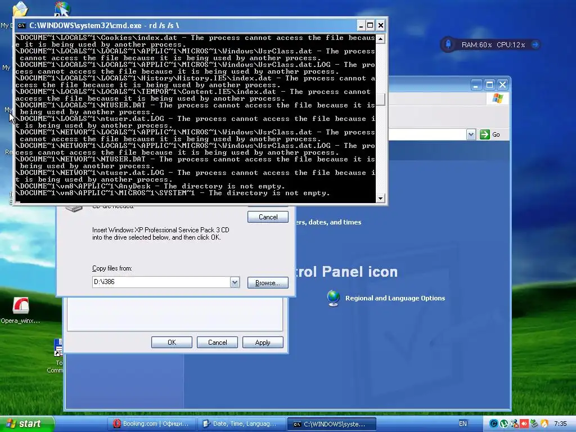Click the 'AnyDesk - The directory is not empty' line

[150, 186]
